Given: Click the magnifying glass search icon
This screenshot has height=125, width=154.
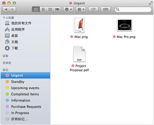Looking at the screenshot, I should coord(118,9).
